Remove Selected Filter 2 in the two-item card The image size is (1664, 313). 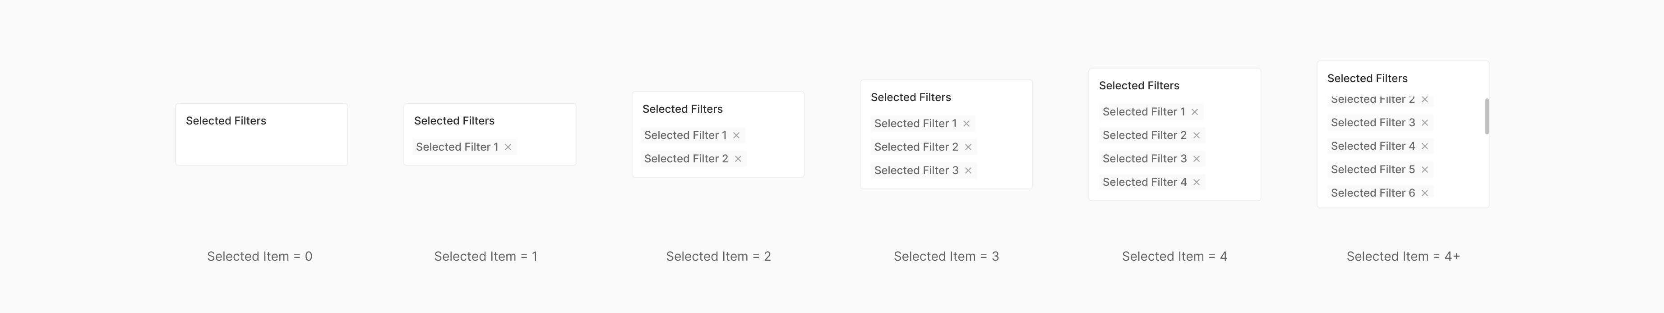[738, 159]
